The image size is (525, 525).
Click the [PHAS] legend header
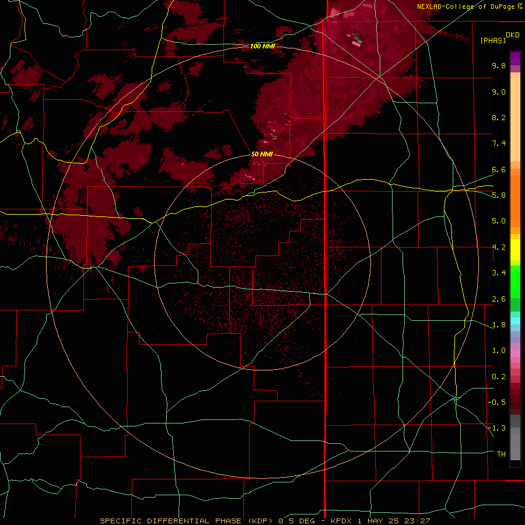pos(493,41)
